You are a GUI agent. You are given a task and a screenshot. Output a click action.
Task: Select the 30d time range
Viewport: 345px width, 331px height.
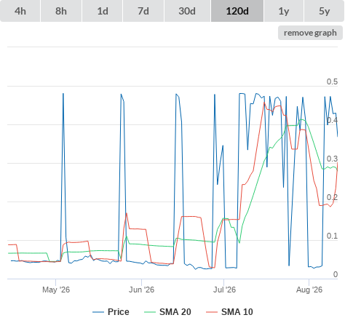click(x=187, y=11)
